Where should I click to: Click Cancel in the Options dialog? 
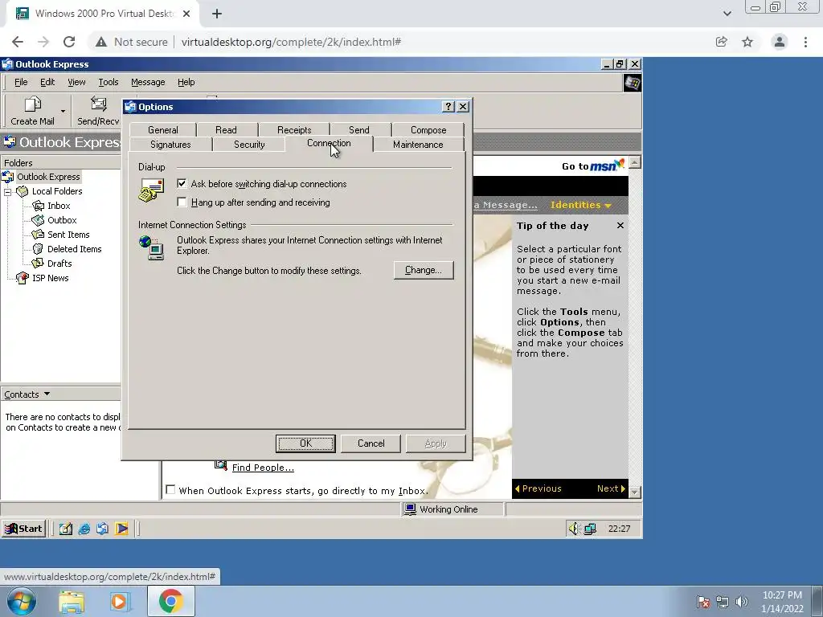click(x=371, y=443)
